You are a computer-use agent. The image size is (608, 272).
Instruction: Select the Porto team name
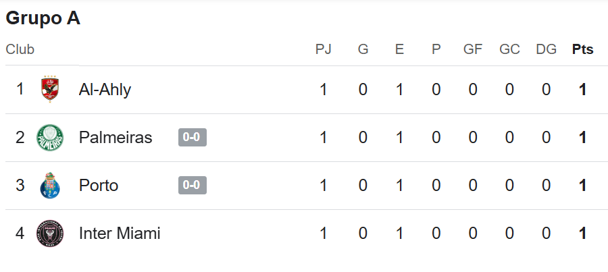pyautogui.click(x=99, y=185)
